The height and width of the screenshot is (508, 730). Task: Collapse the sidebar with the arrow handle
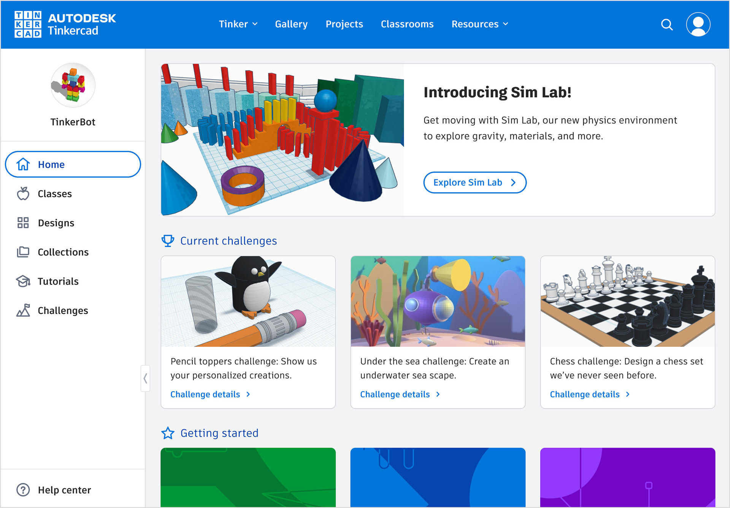[x=145, y=378]
